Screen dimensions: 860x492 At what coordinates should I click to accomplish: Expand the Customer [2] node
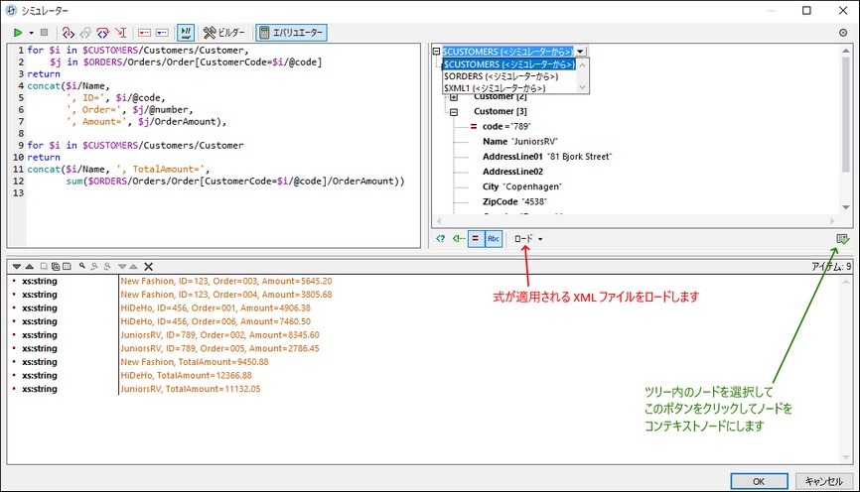click(x=454, y=97)
